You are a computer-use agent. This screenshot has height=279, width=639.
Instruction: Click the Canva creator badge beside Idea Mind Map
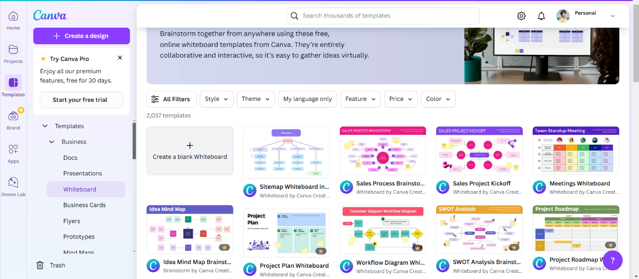(x=153, y=266)
